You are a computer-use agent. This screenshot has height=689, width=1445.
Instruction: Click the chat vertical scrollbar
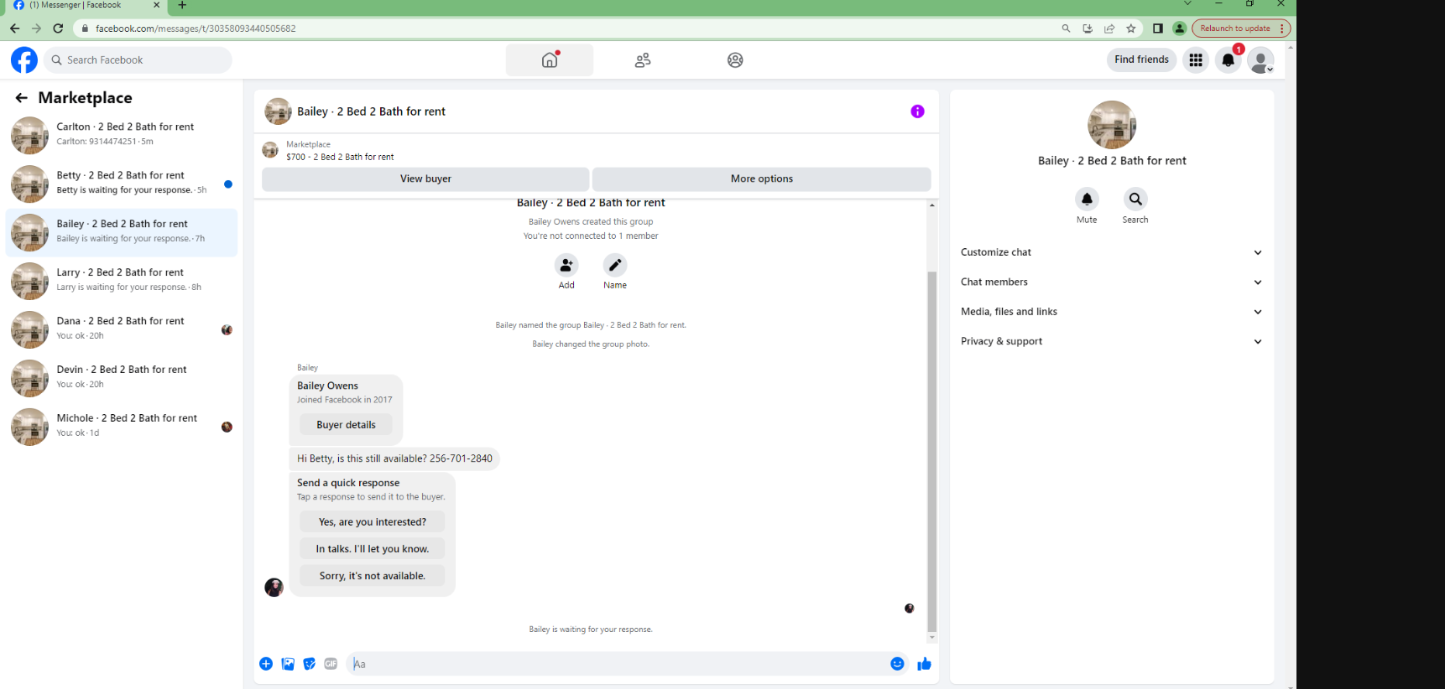931,453
